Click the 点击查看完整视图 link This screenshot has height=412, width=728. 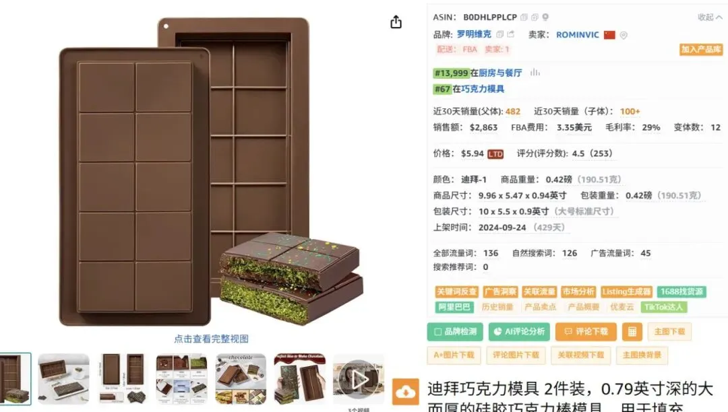pos(211,339)
